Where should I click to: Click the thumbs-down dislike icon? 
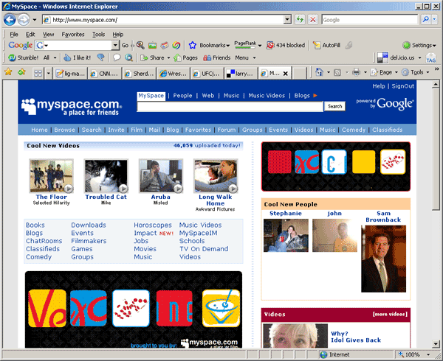[100, 57]
